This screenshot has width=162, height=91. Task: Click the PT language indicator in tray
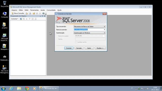pyautogui.click(x=132, y=88)
